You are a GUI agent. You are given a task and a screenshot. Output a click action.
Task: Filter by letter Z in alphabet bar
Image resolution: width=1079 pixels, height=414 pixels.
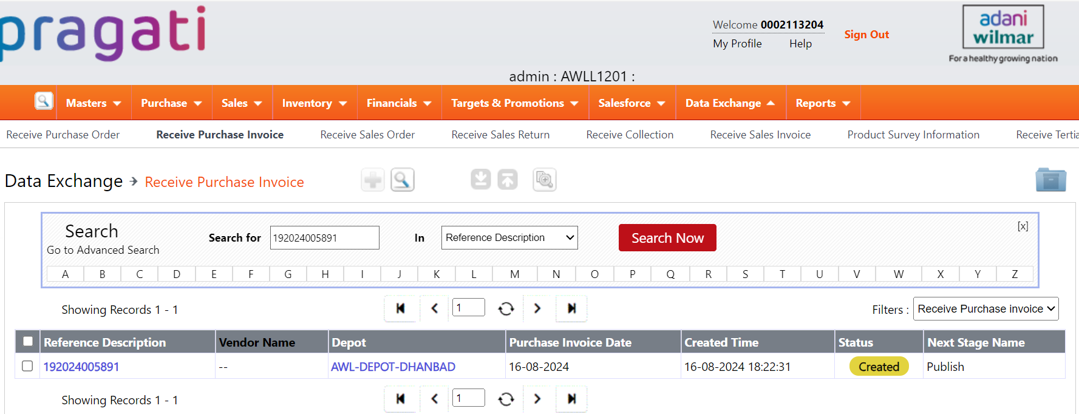(1015, 274)
